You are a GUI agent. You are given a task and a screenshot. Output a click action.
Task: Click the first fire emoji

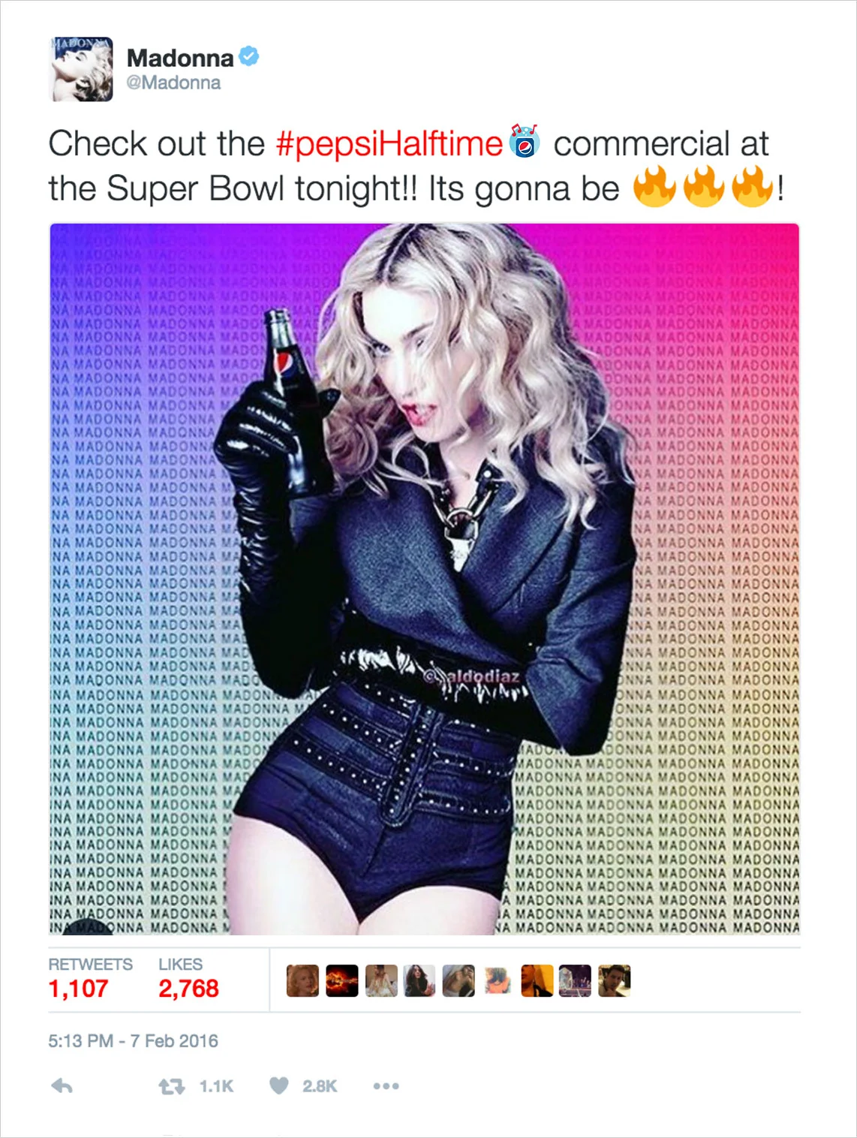654,186
